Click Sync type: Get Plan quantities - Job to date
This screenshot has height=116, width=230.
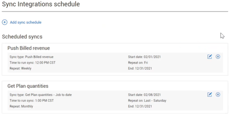41,95
